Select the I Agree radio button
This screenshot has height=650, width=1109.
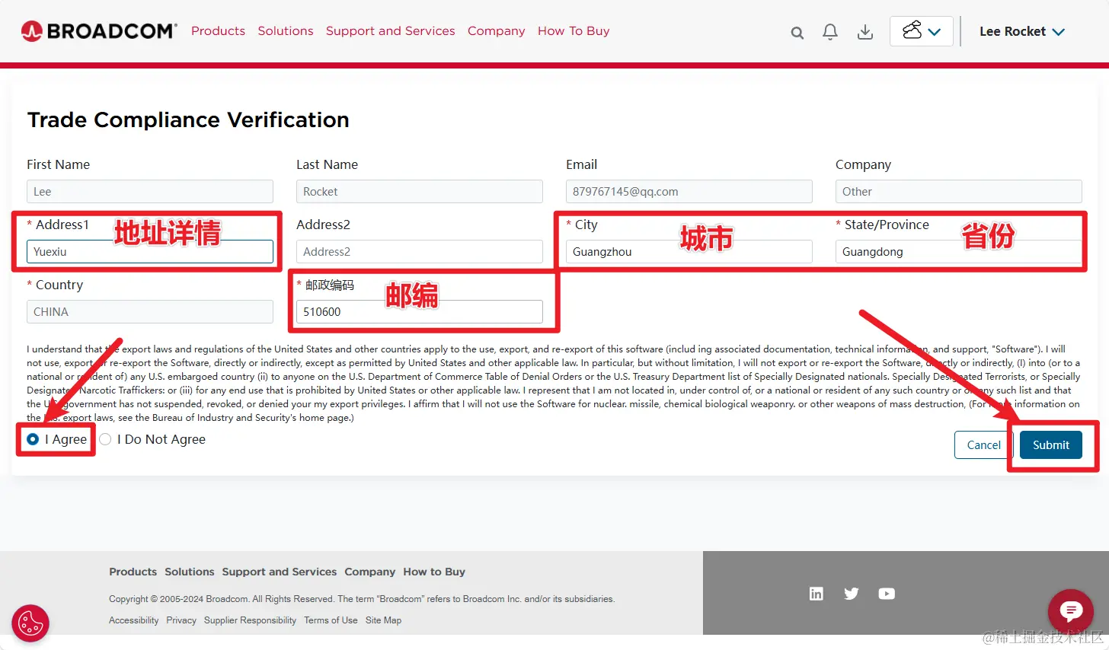point(33,439)
